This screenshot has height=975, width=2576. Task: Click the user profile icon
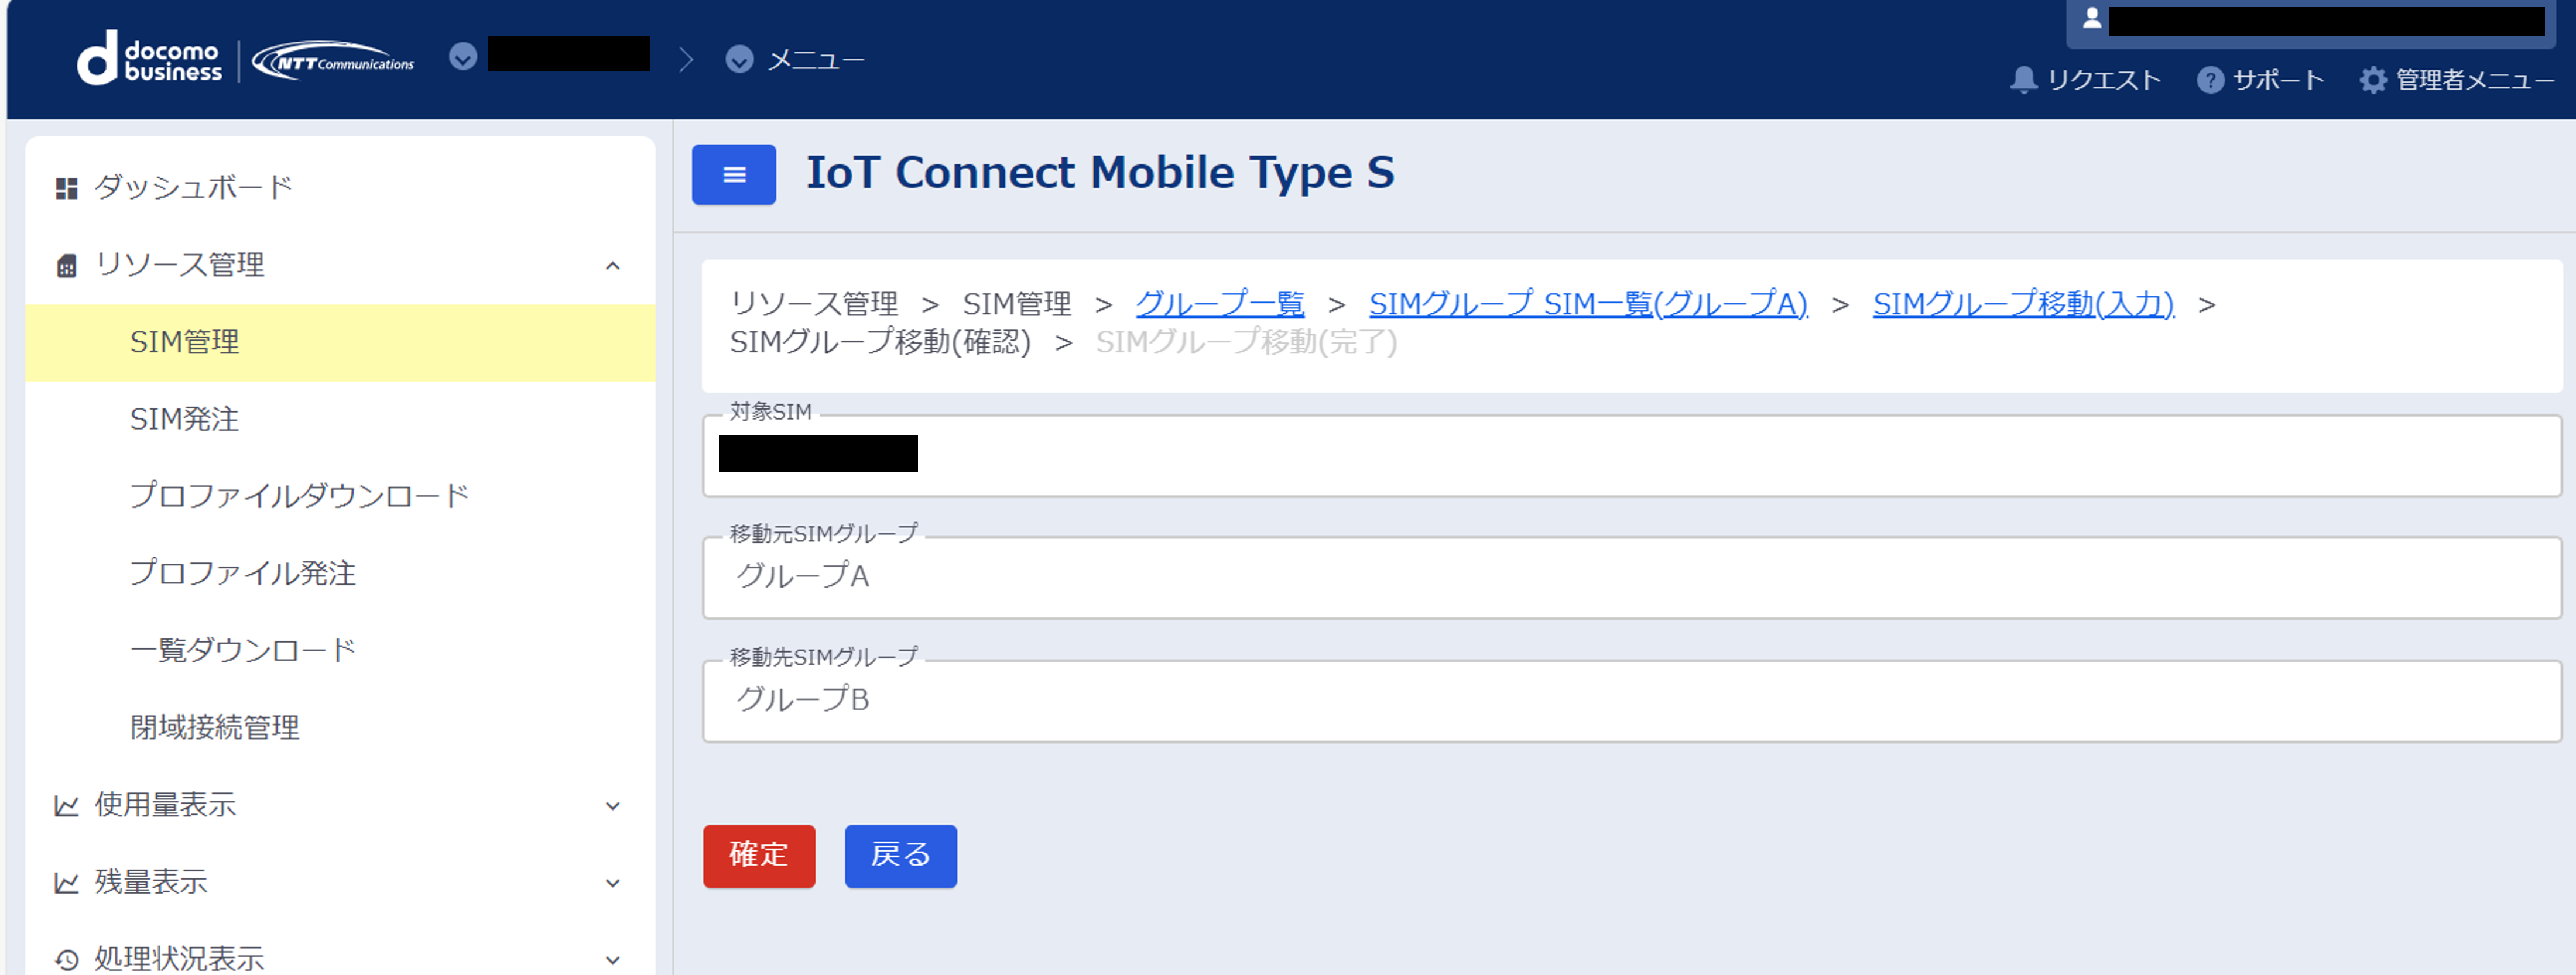click(2091, 18)
